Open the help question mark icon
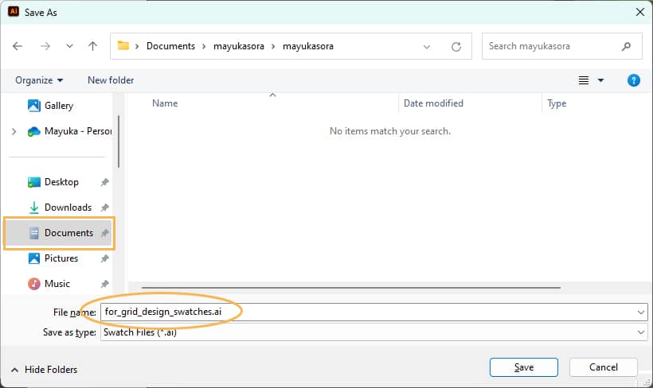The width and height of the screenshot is (653, 388). pyautogui.click(x=634, y=80)
